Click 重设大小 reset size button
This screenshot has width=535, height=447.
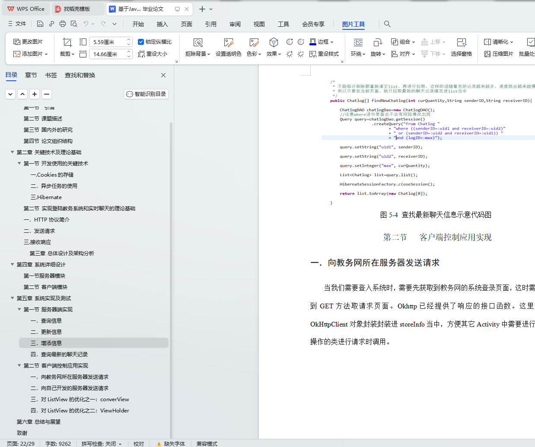point(153,54)
